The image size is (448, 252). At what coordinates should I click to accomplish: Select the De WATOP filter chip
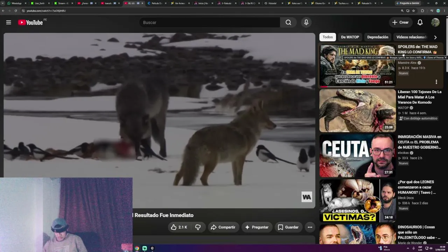350,37
